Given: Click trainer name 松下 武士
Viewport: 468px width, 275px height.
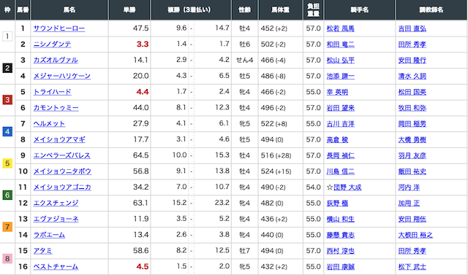Looking at the screenshot, I should click(x=412, y=267).
